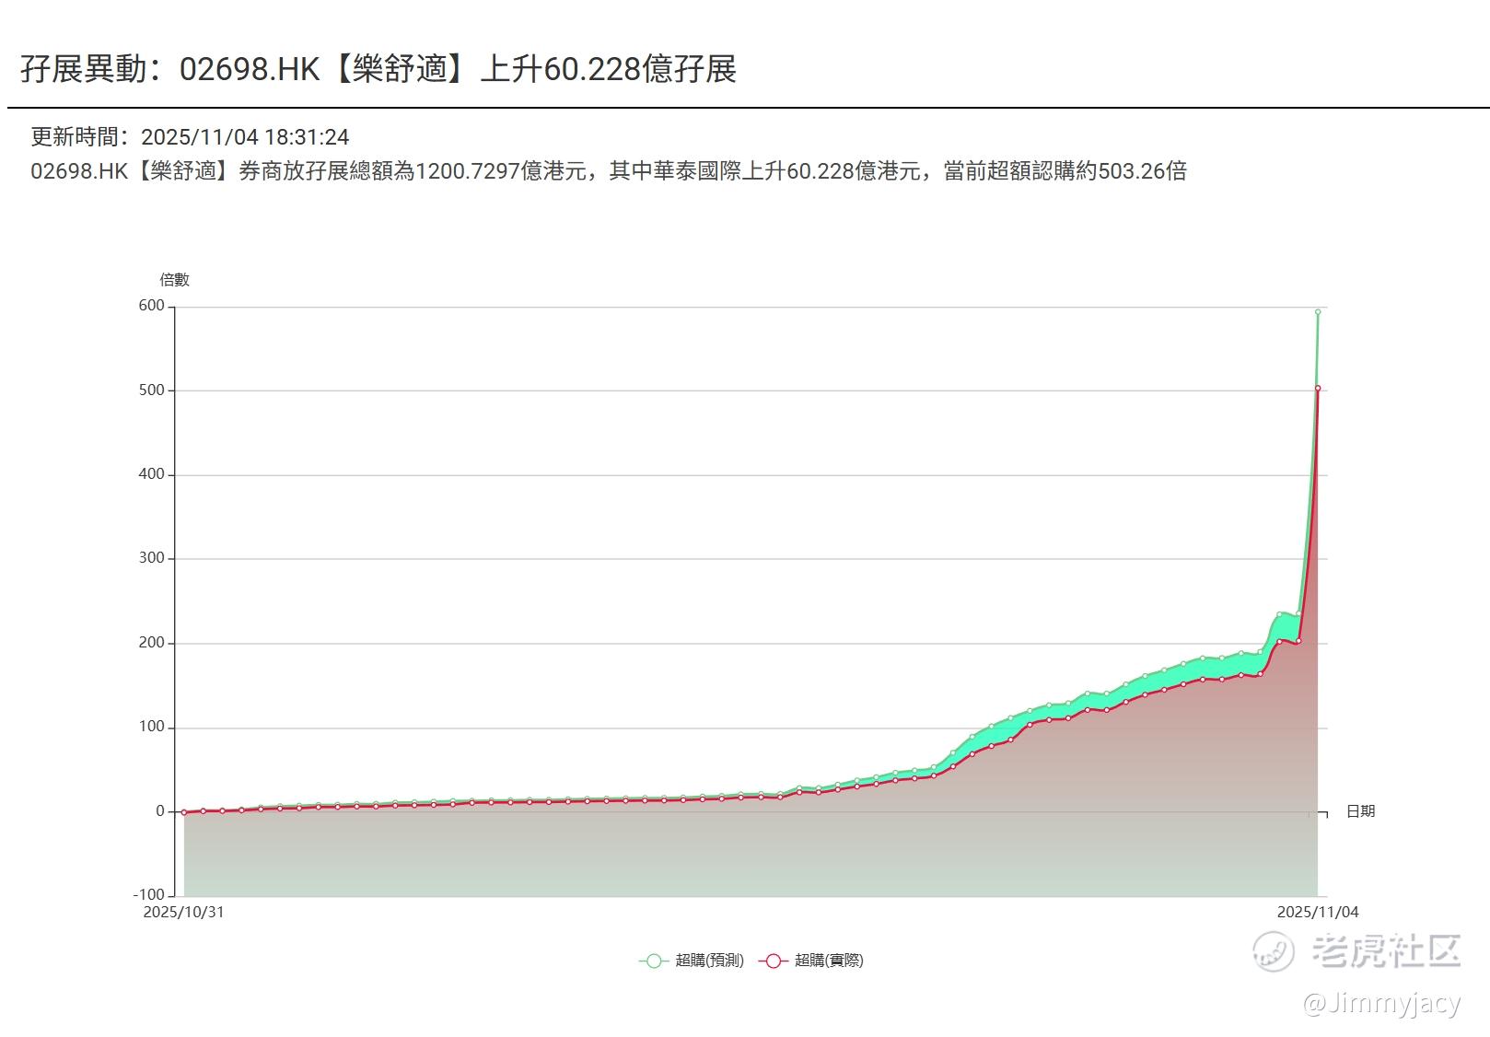
Task: Click the y-axis label 400
Action: (152, 474)
